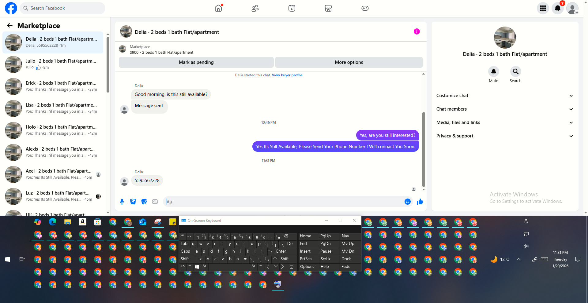Open the account profile avatar menu

[572, 8]
